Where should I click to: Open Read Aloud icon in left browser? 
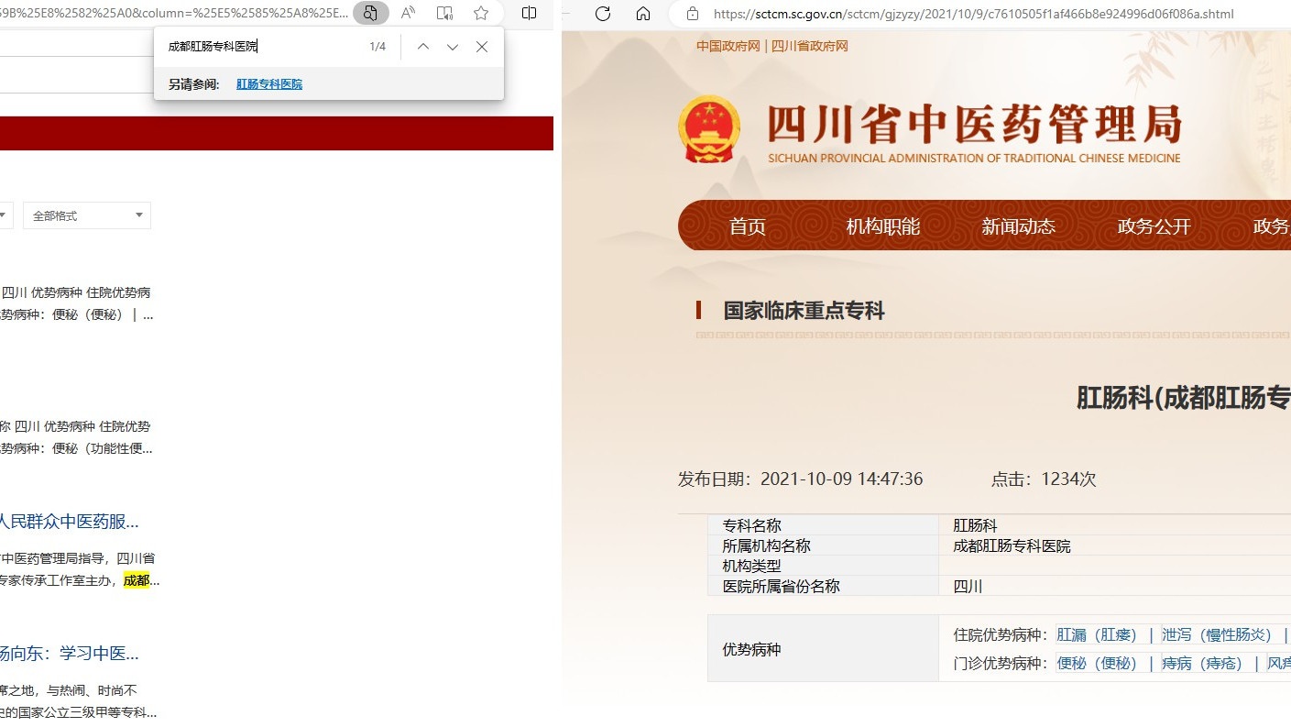409,13
